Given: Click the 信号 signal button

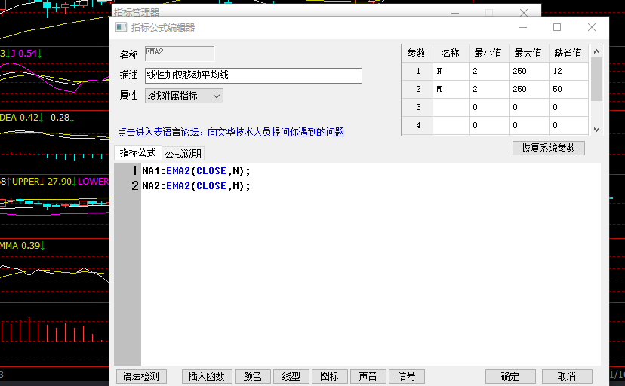Looking at the screenshot, I should click(x=407, y=376).
